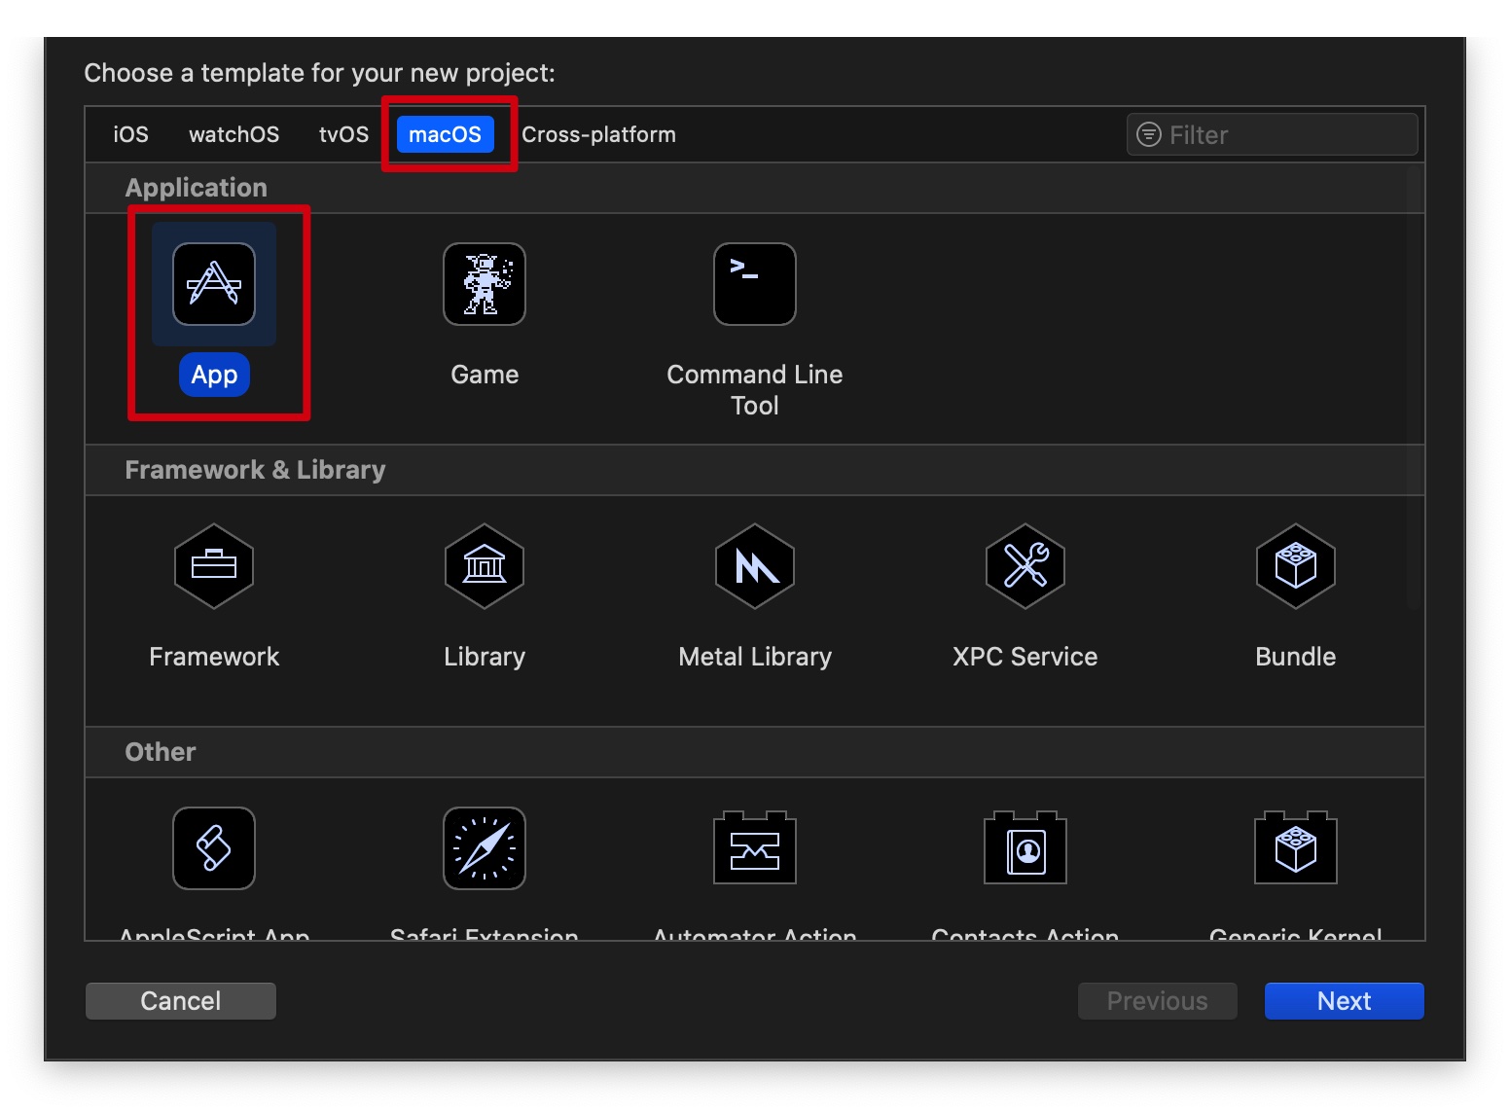Click the template list vertical scrollbar
The height and width of the screenshot is (1113, 1510).
(1413, 389)
